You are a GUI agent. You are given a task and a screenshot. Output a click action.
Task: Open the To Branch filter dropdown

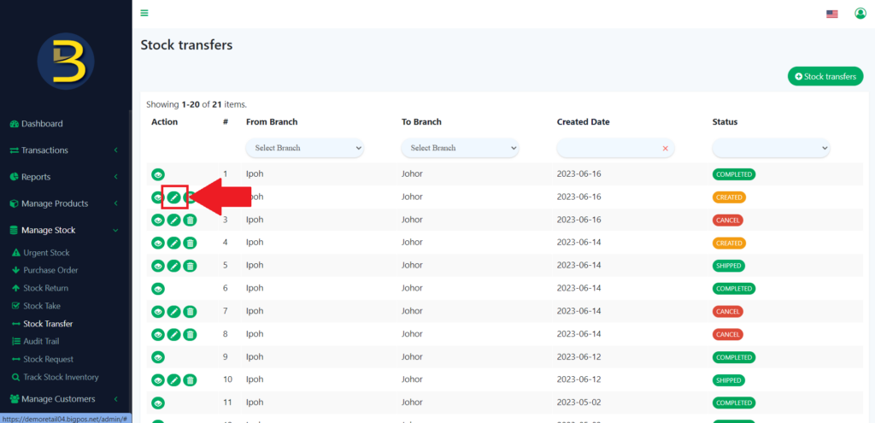click(x=461, y=148)
